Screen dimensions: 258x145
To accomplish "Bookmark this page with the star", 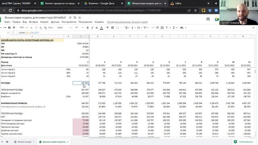I will pyautogui.click(x=196, y=10).
